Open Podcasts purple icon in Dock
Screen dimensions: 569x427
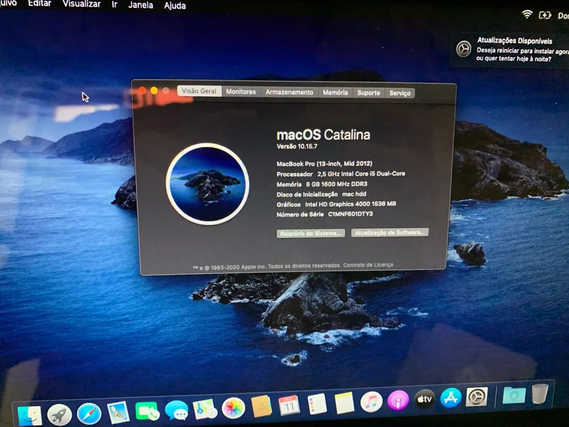coord(398,401)
